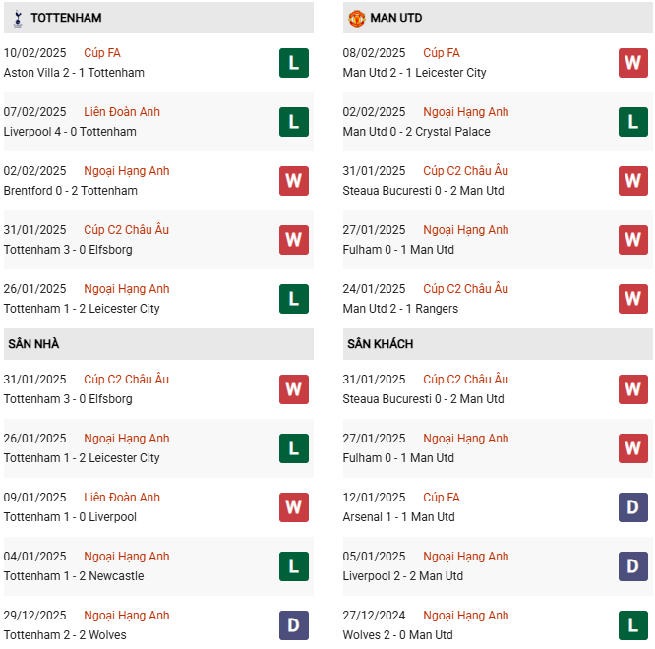Switch to the SÂN NHÀ section header
655x649 pixels.
(x=33, y=344)
